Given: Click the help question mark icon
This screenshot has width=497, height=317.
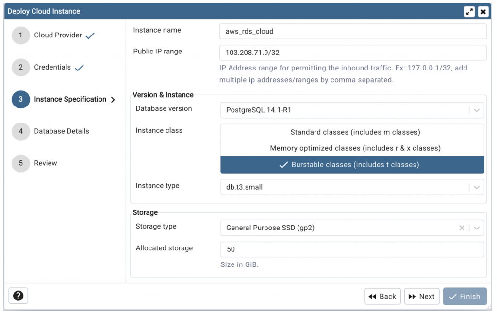Looking at the screenshot, I should click(18, 296).
